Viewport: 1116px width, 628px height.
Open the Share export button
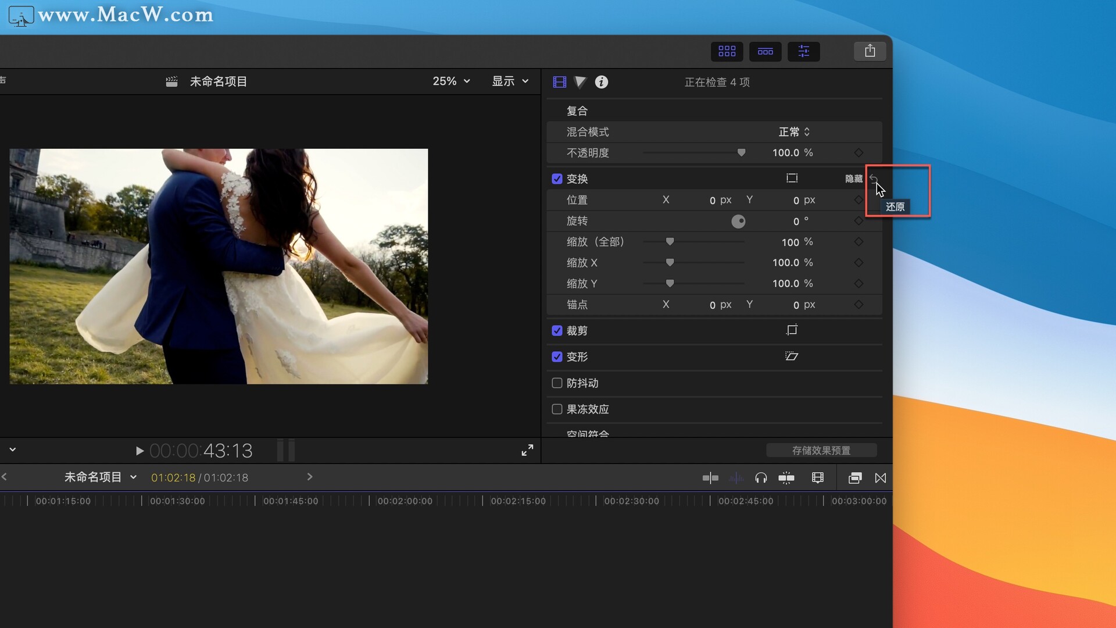(870, 51)
